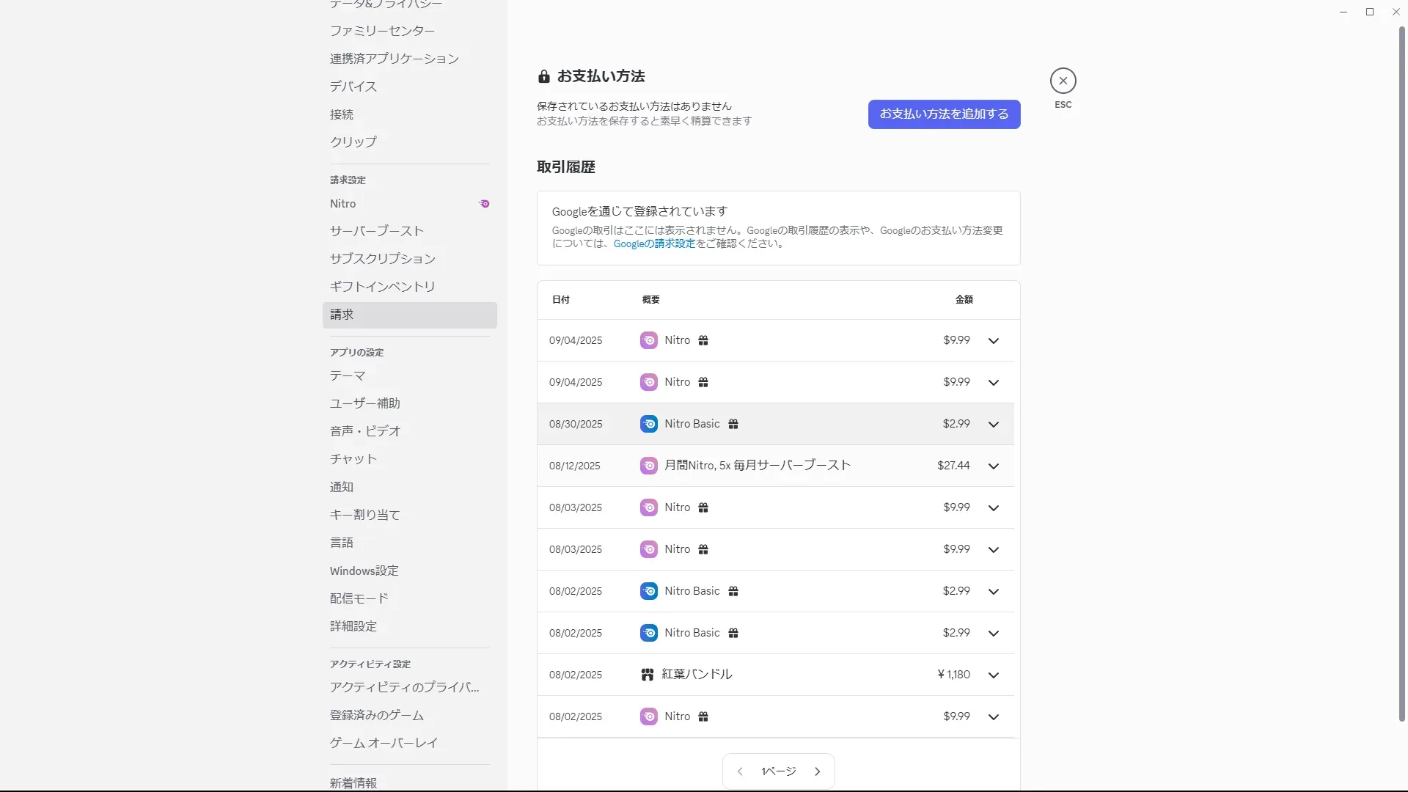The width and height of the screenshot is (1408, 792).
Task: Click the ESC close circle icon
Action: tap(1063, 81)
